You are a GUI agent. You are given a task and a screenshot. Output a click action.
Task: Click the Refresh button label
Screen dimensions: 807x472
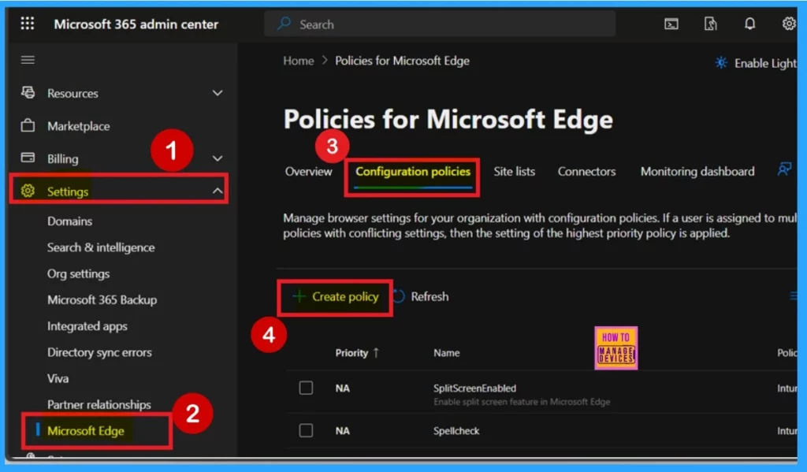pyautogui.click(x=430, y=296)
